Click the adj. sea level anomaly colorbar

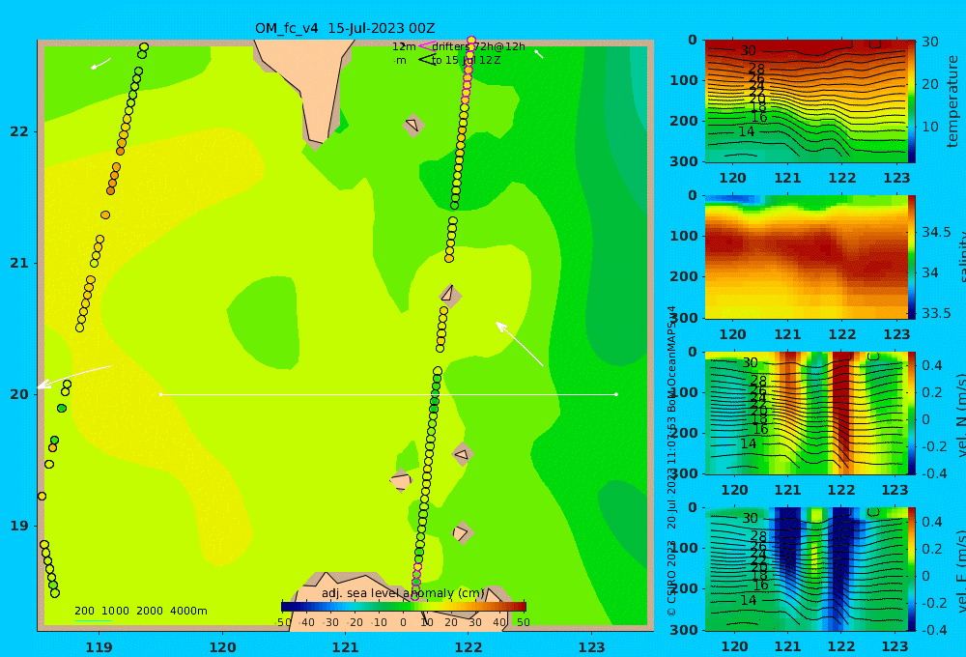(x=404, y=607)
